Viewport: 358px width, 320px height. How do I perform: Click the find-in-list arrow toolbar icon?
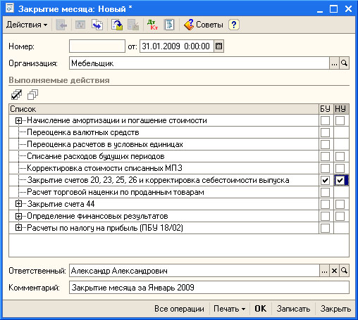[x=61, y=25]
